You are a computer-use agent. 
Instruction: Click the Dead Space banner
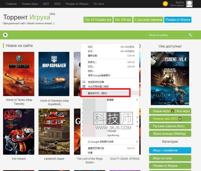tap(170, 76)
